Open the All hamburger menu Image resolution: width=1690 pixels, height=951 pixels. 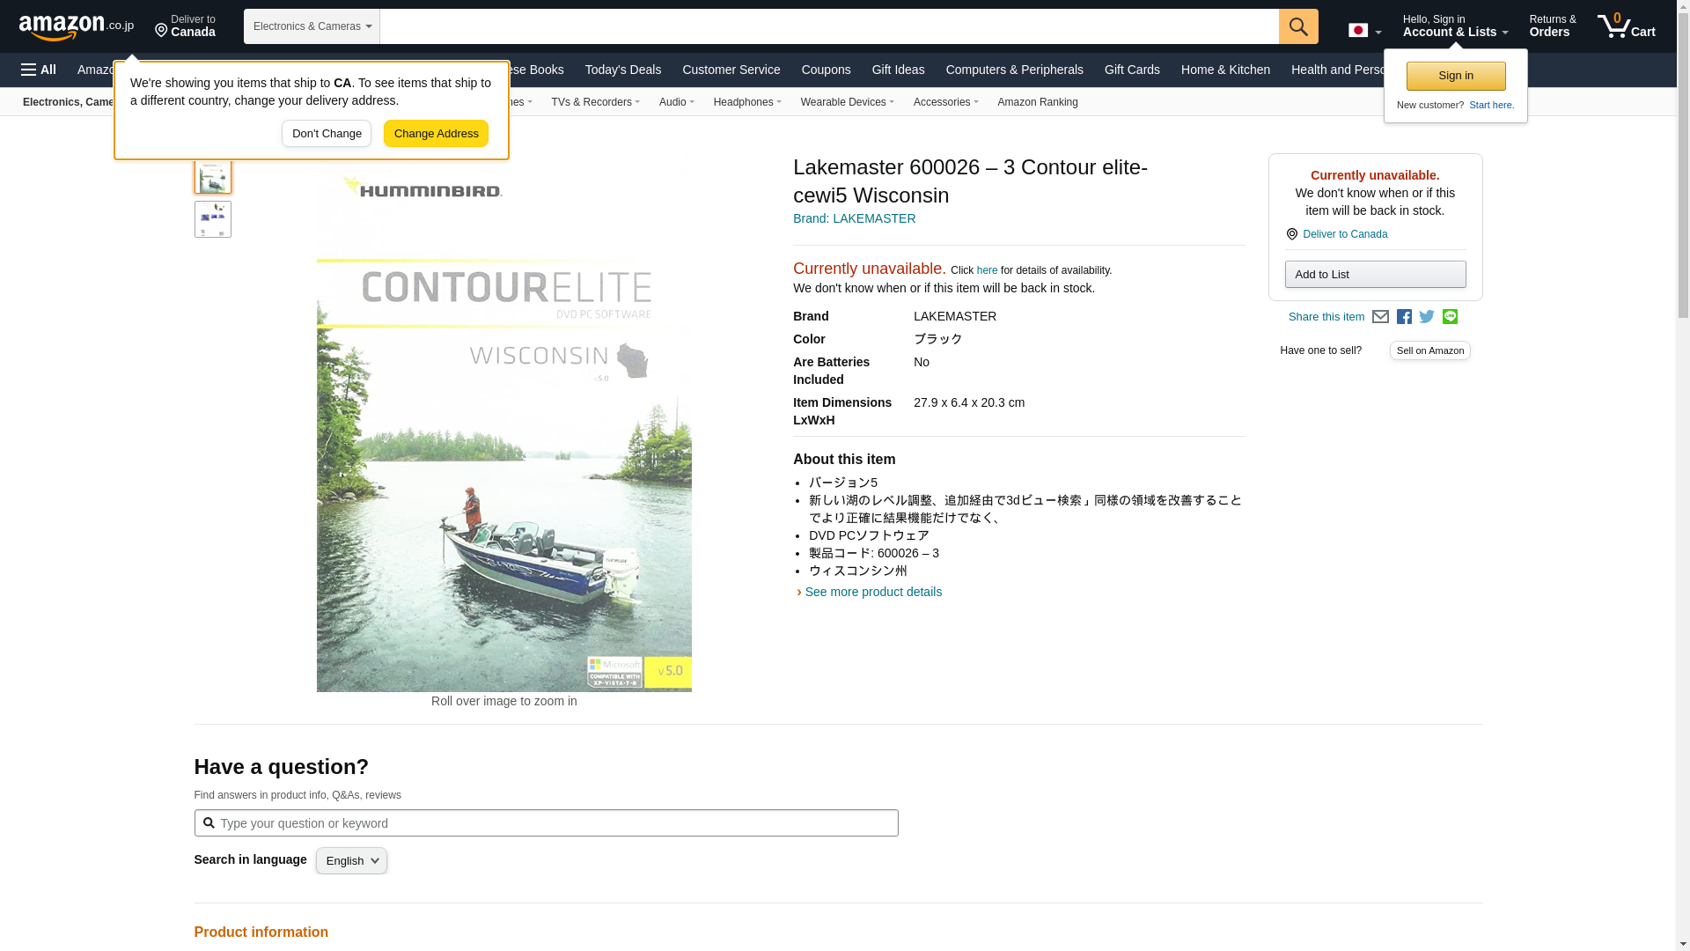pyautogui.click(x=39, y=70)
